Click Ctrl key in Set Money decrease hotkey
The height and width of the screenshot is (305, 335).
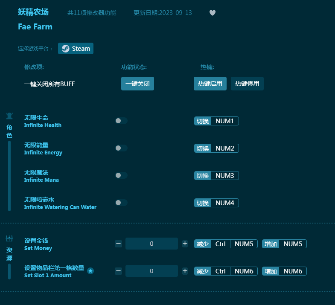(x=221, y=244)
